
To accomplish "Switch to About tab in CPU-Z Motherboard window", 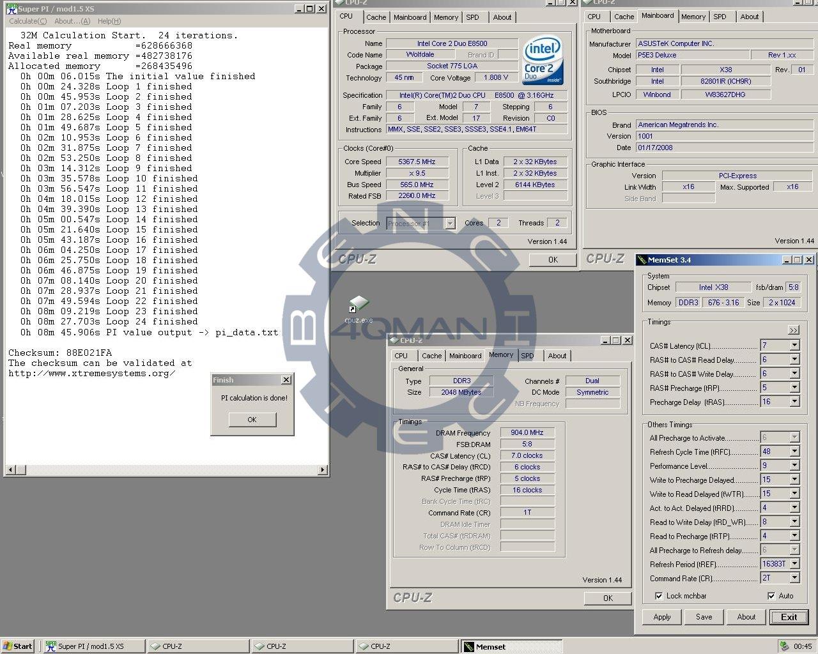I will pos(749,17).
